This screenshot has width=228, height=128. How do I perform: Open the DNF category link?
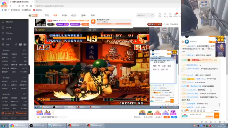pos(25,58)
